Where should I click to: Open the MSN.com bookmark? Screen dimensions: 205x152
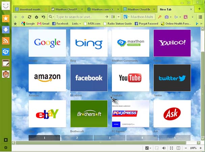tap(92, 24)
